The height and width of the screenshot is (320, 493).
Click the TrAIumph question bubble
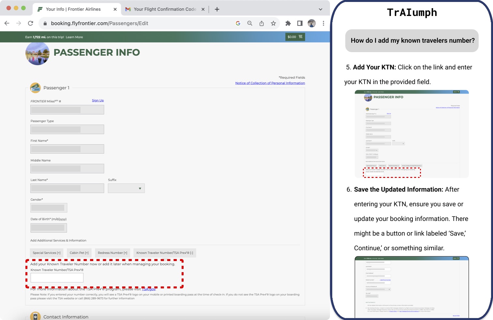tap(412, 40)
